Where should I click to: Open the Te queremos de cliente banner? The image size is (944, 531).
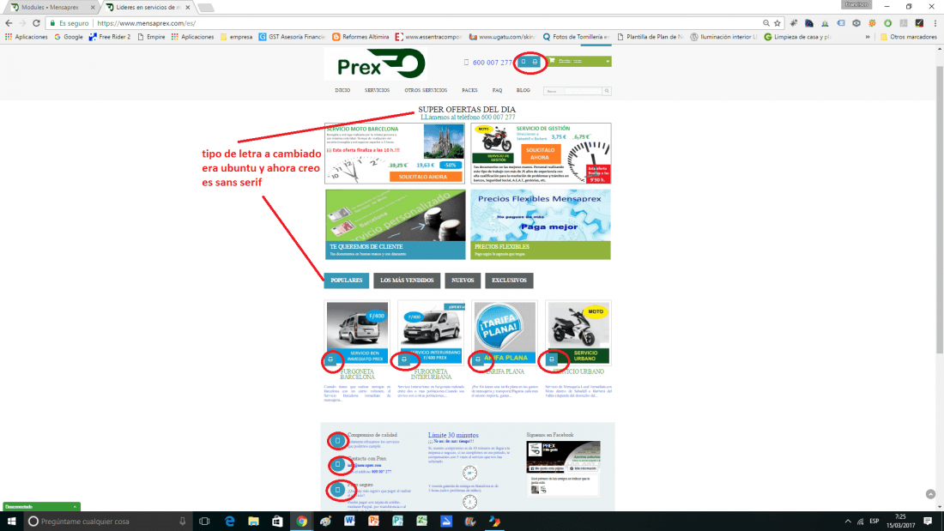[x=395, y=225]
